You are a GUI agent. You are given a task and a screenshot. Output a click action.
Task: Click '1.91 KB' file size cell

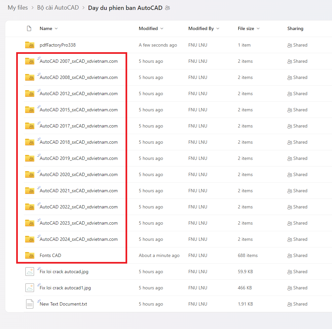[245, 304]
